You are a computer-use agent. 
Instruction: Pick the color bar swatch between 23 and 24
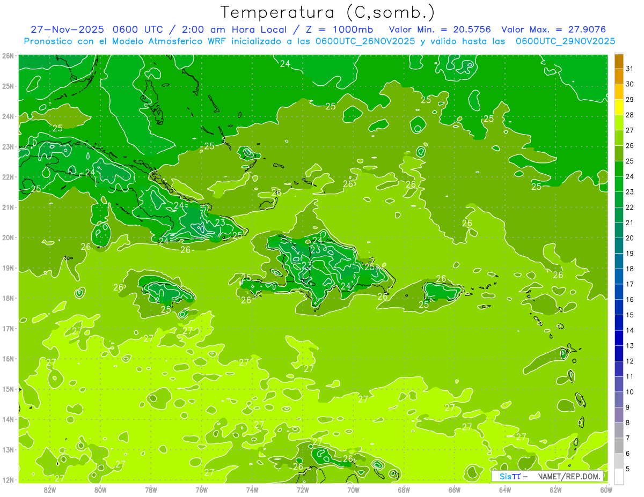click(x=619, y=184)
